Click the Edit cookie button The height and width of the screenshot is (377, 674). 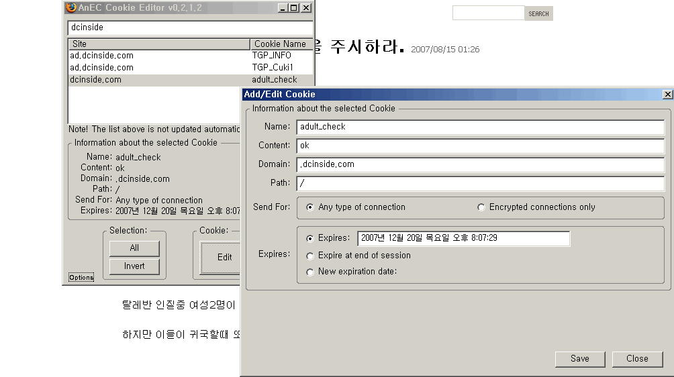(x=220, y=257)
